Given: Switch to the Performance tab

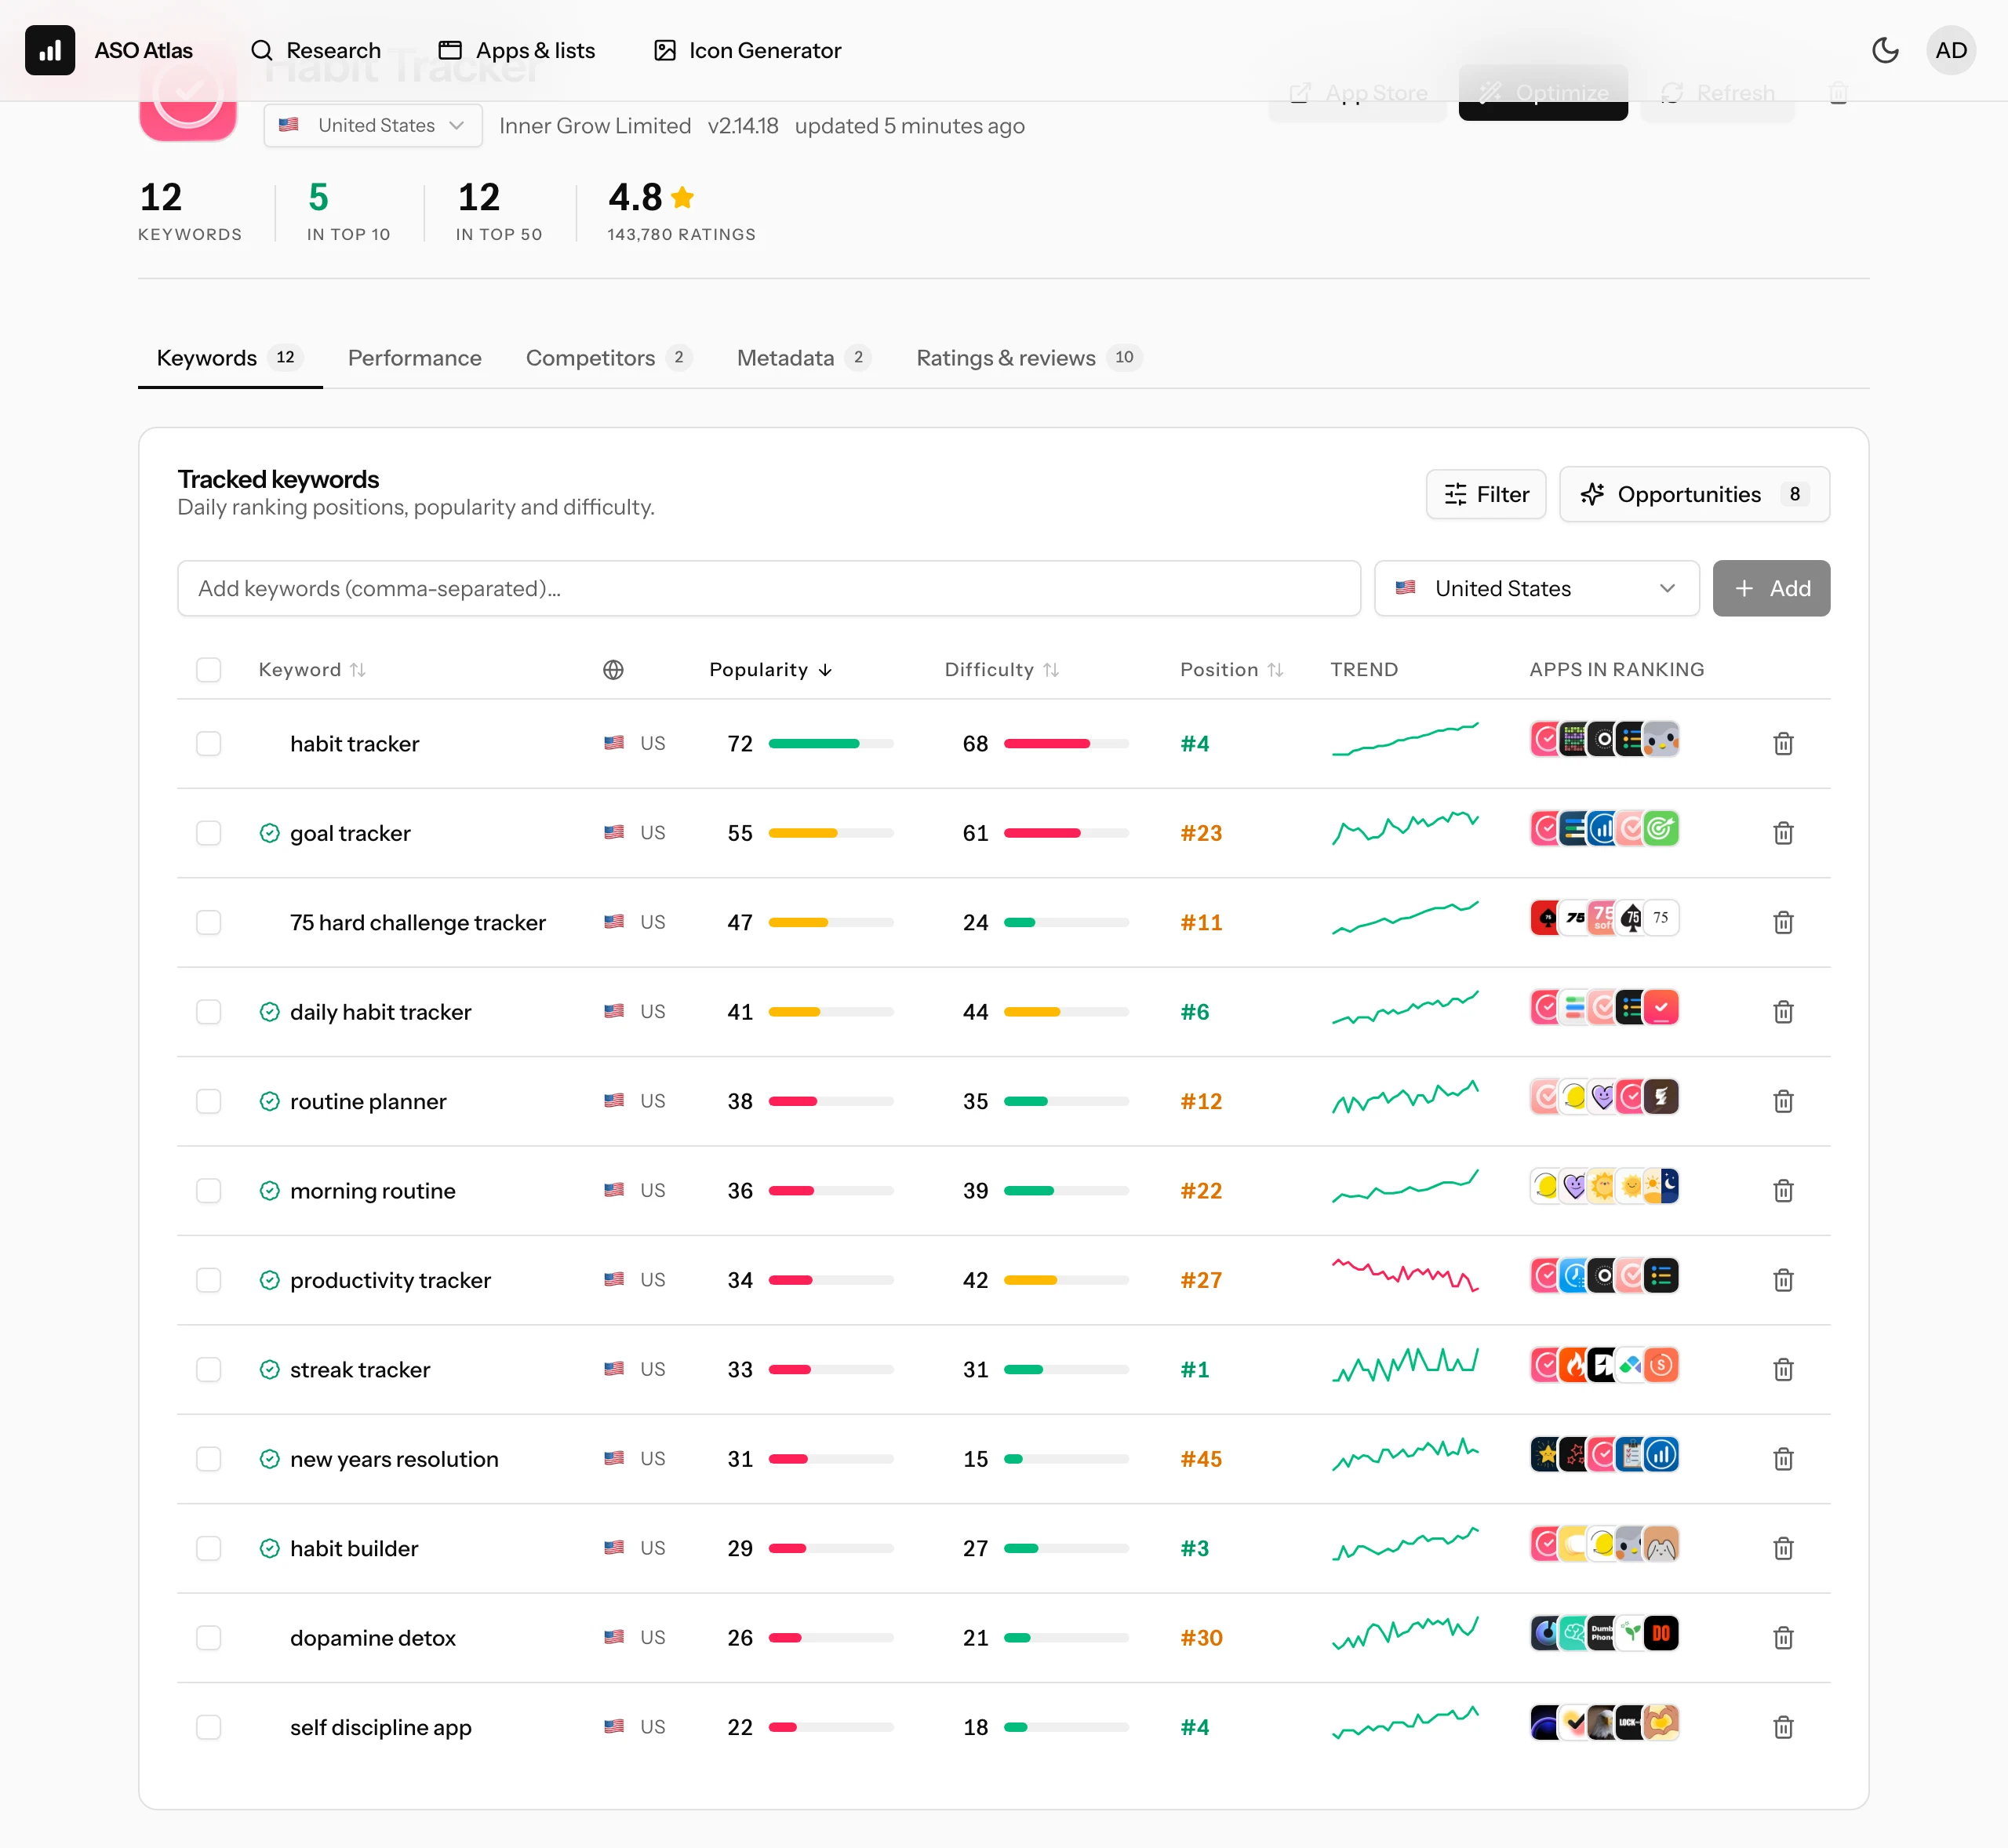Looking at the screenshot, I should coord(415,358).
